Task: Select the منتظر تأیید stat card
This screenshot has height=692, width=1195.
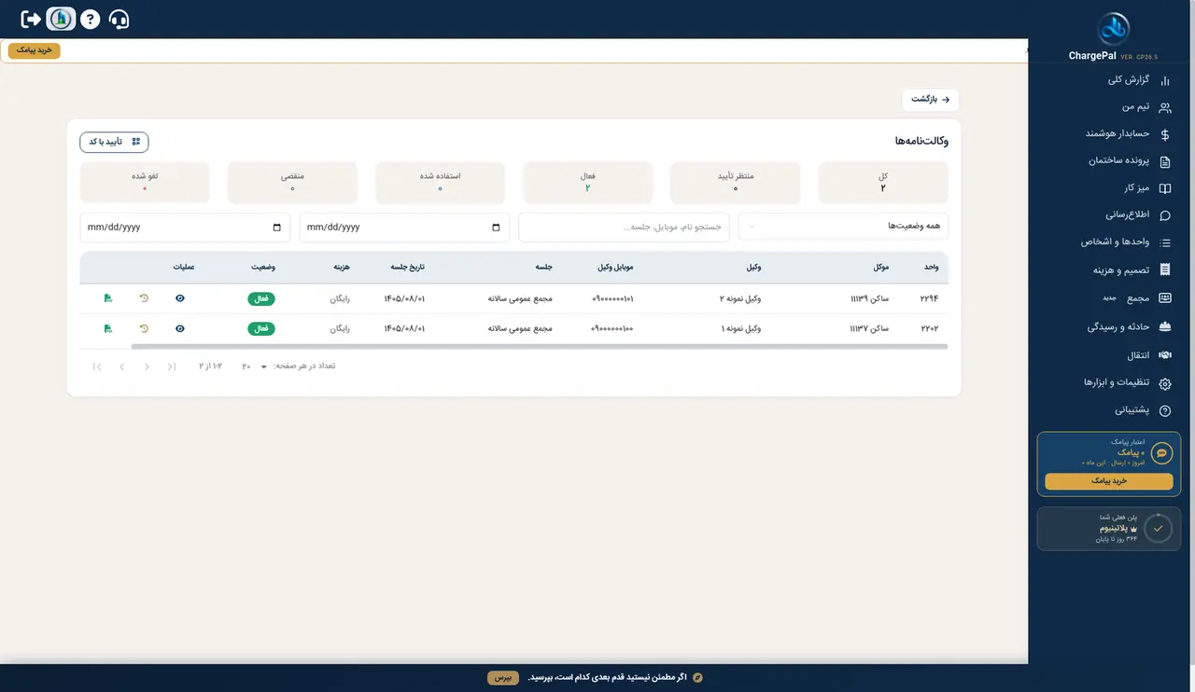Action: (x=736, y=183)
